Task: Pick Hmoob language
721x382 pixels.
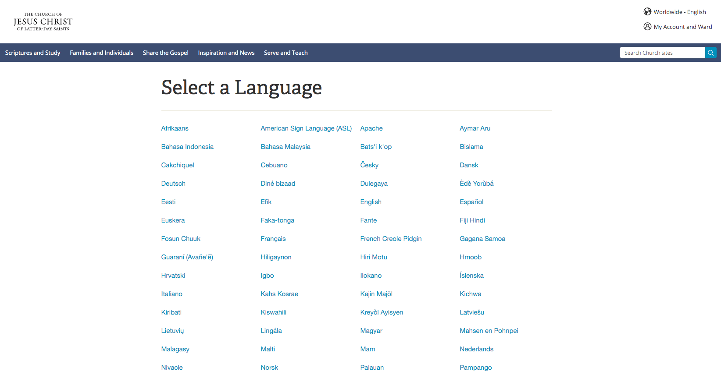Action: 471,257
